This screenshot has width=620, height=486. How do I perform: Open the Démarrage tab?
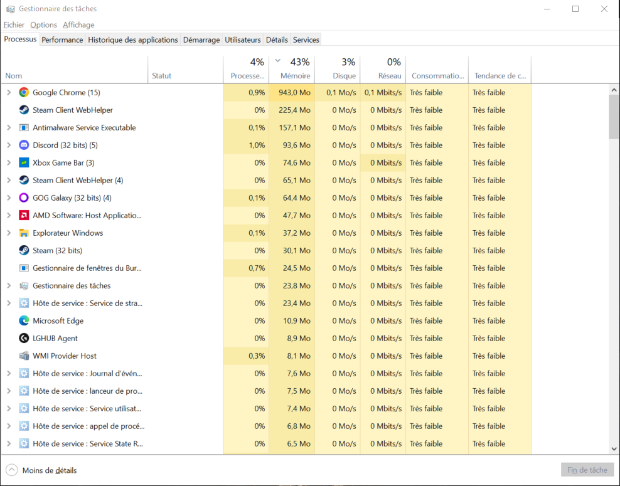pos(201,40)
